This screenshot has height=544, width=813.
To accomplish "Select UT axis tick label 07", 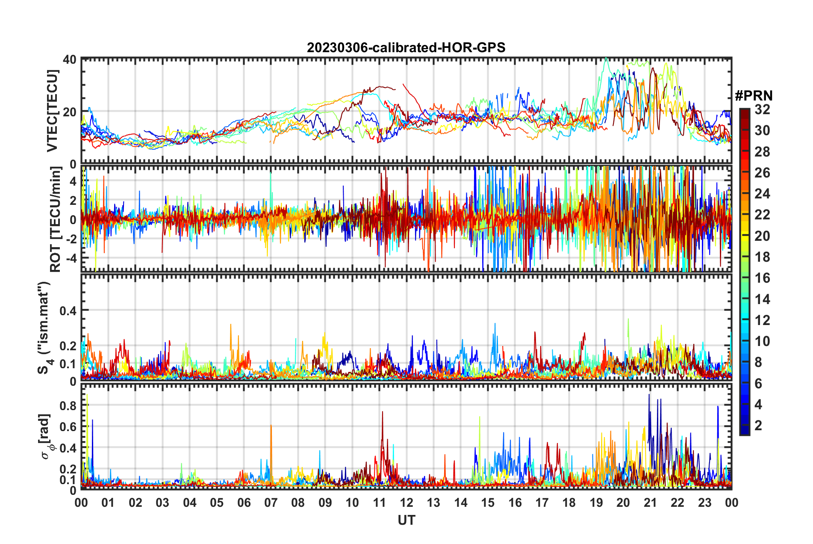I will (271, 503).
